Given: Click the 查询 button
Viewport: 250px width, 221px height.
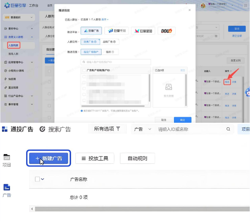Looking at the screenshot, I should pos(237,29).
